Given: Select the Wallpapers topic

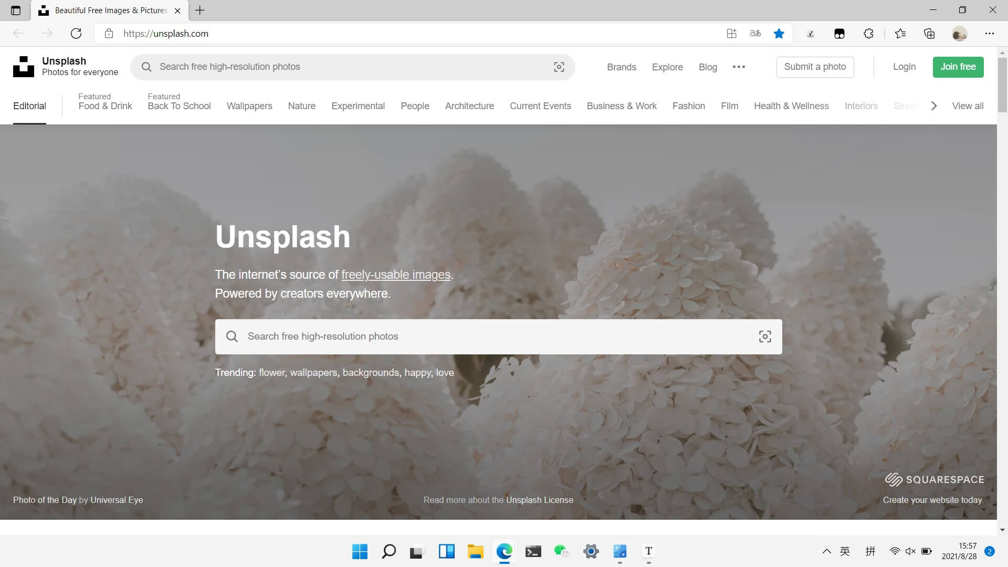Looking at the screenshot, I should coord(249,106).
